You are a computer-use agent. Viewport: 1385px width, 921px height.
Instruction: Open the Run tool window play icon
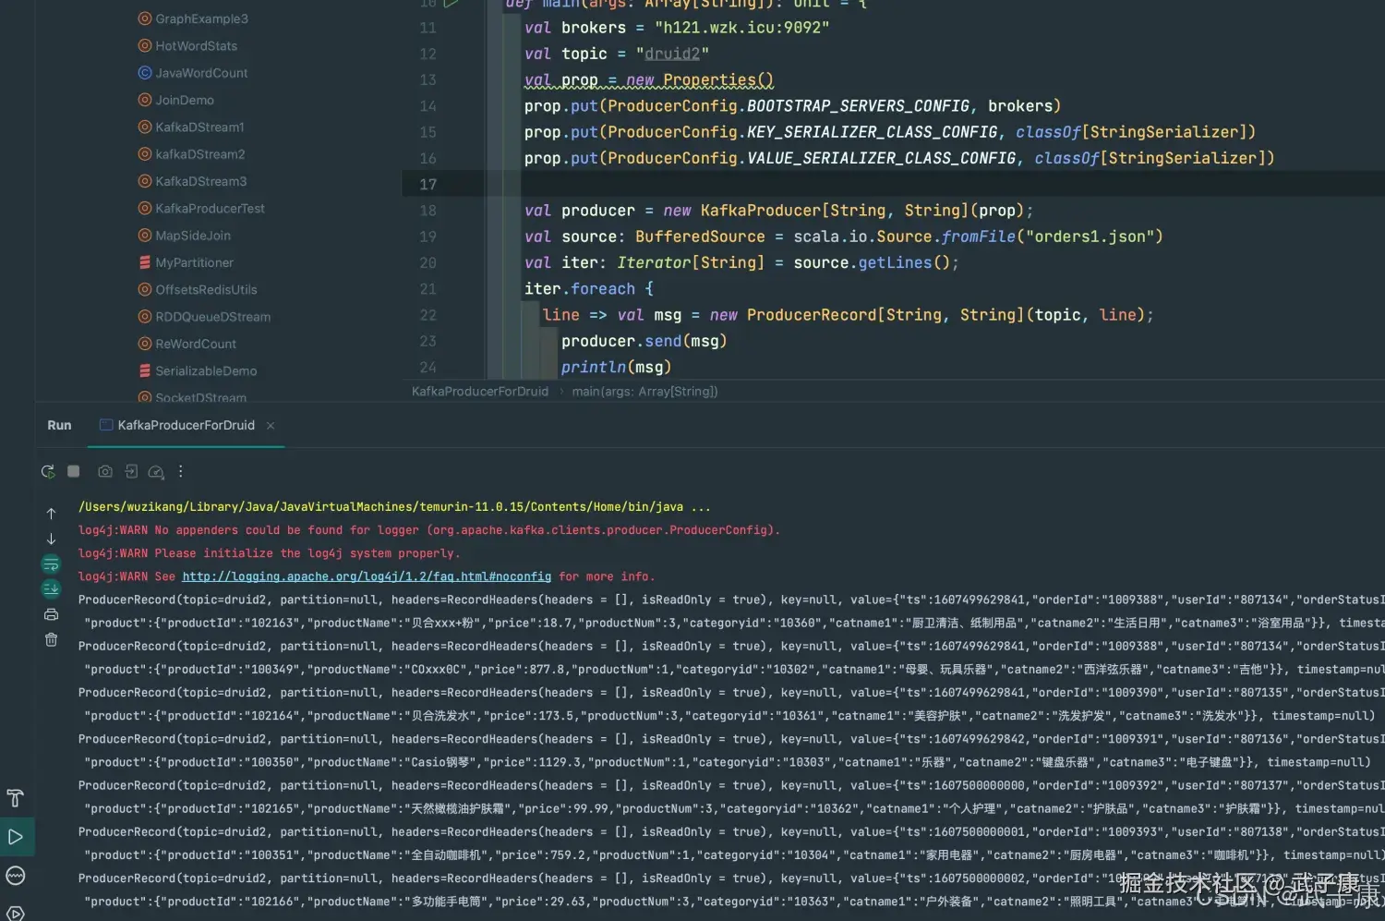[16, 837]
